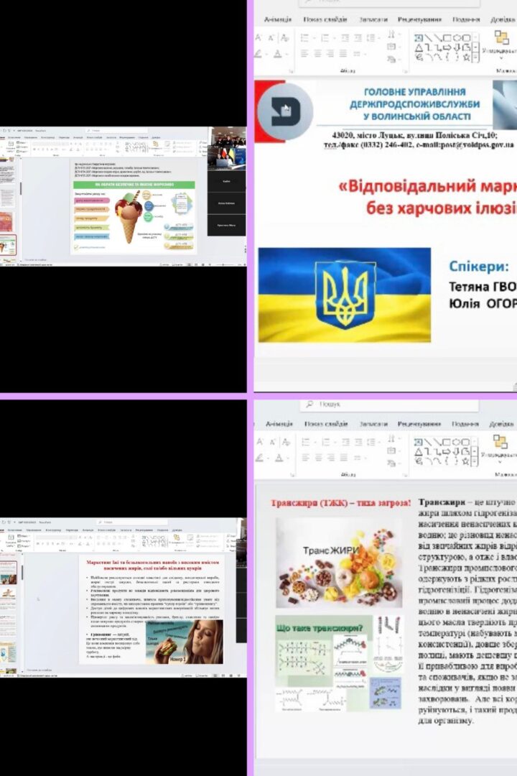Select the text box shape in gallery above the Спікери slide
Image resolution: width=517 pixels, height=776 pixels.
(419, 37)
